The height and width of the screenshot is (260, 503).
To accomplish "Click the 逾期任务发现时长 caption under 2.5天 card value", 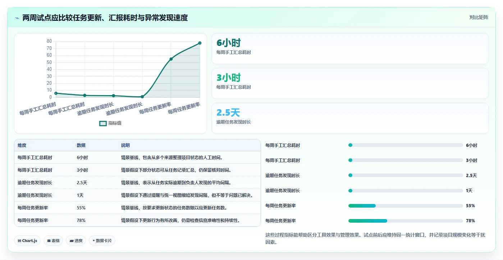I will tap(234, 122).
